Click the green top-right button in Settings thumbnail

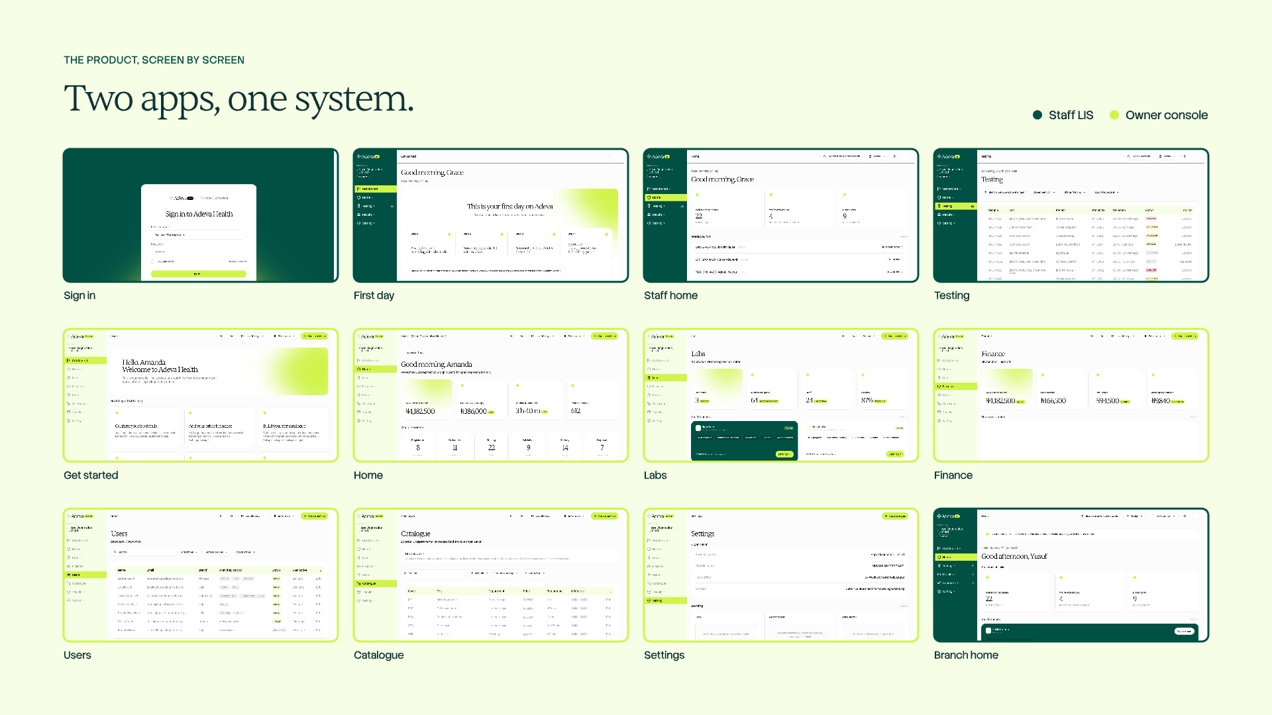click(894, 516)
